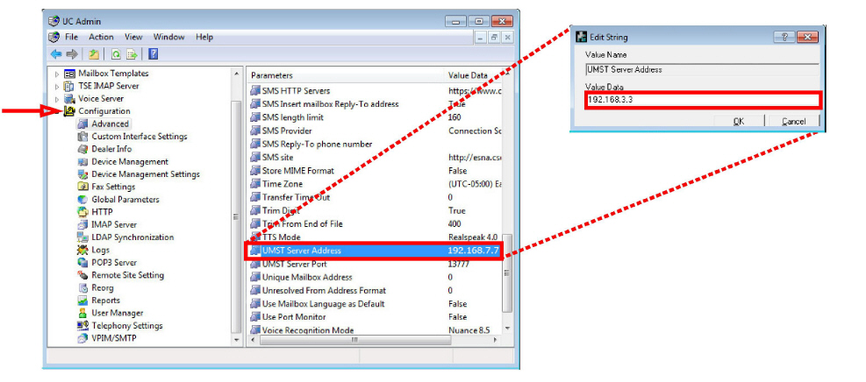Click the LDAP Synchronization icon
The image size is (866, 382).
point(82,237)
